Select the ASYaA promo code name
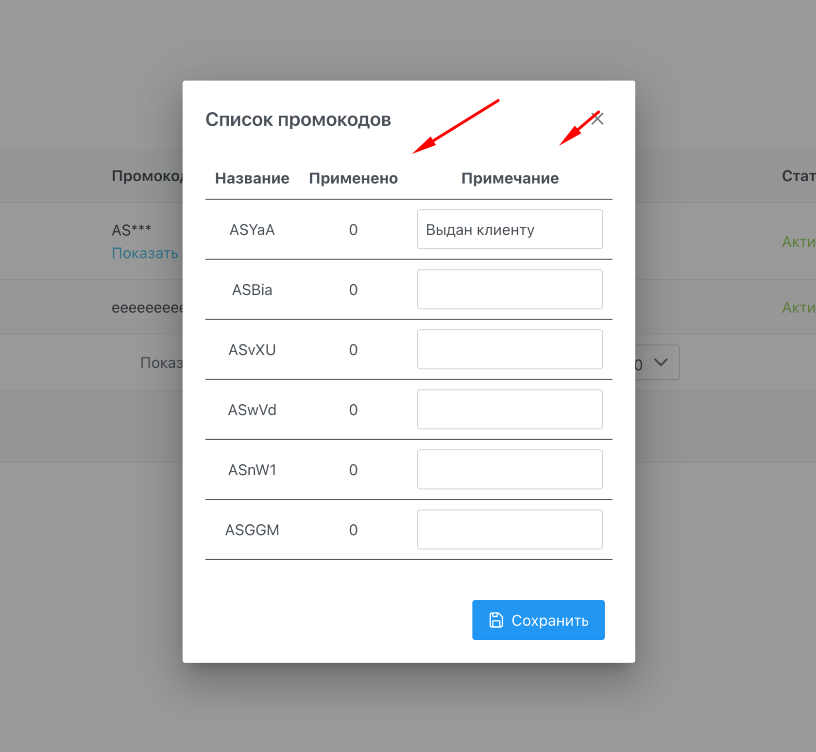This screenshot has height=752, width=816. pos(252,230)
